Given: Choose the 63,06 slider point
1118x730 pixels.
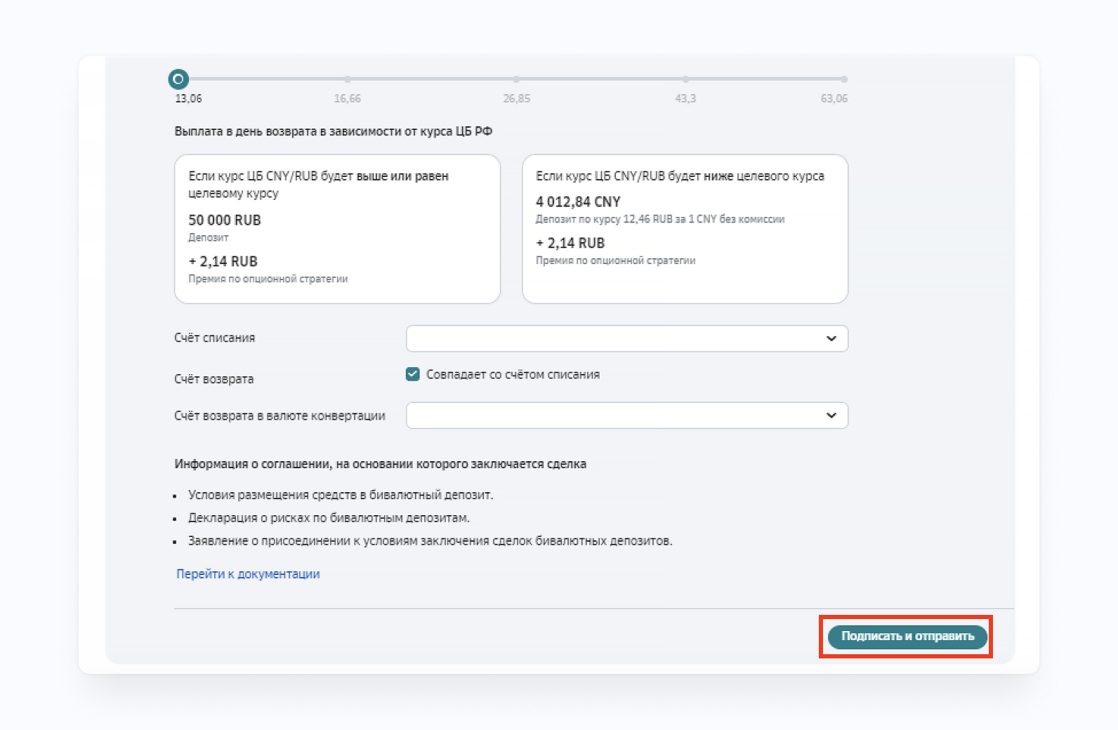Looking at the screenshot, I should [843, 79].
